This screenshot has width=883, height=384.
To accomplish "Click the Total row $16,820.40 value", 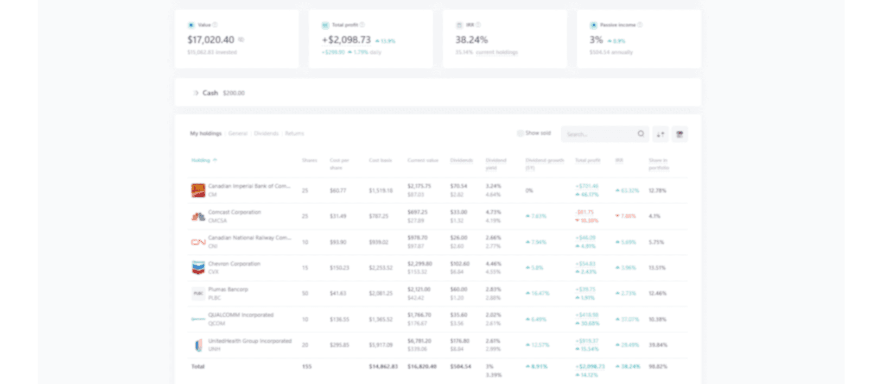I will [x=422, y=366].
